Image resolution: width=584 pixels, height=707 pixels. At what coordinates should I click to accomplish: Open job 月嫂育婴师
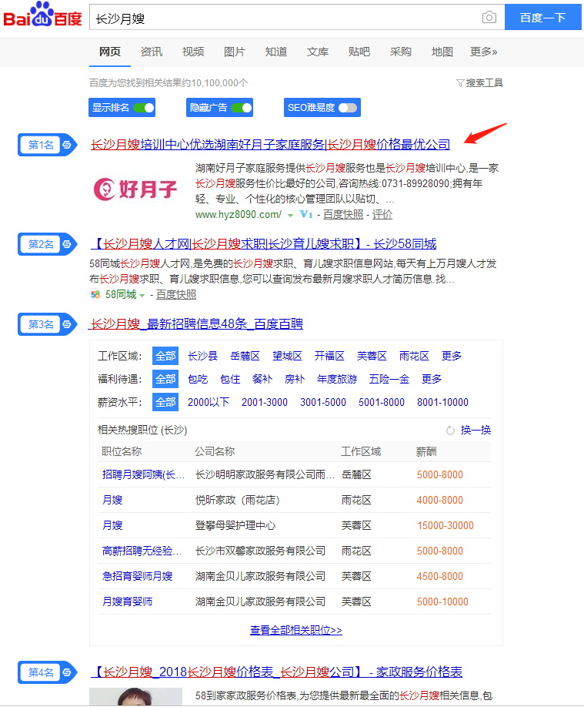point(128,601)
